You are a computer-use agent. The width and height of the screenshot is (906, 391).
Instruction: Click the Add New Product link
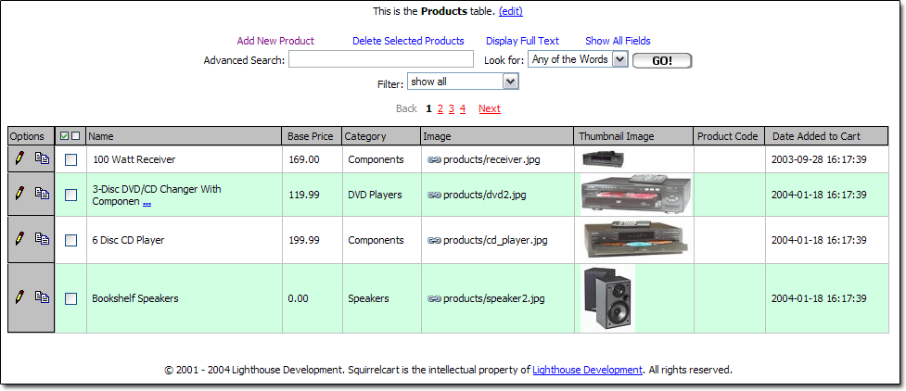click(275, 41)
